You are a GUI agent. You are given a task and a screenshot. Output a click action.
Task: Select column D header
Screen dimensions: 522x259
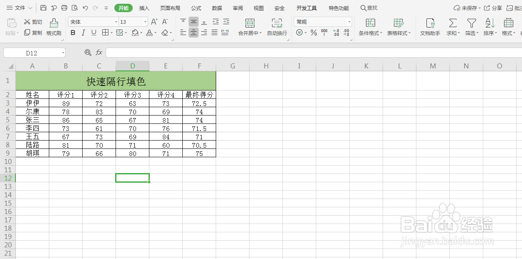point(133,66)
